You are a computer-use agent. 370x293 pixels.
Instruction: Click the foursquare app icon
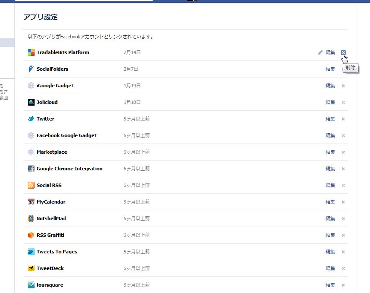point(31,285)
